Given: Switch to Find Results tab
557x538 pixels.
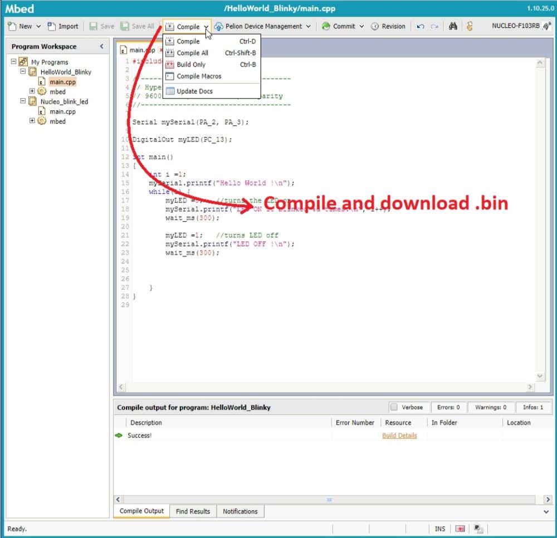Looking at the screenshot, I should point(193,511).
